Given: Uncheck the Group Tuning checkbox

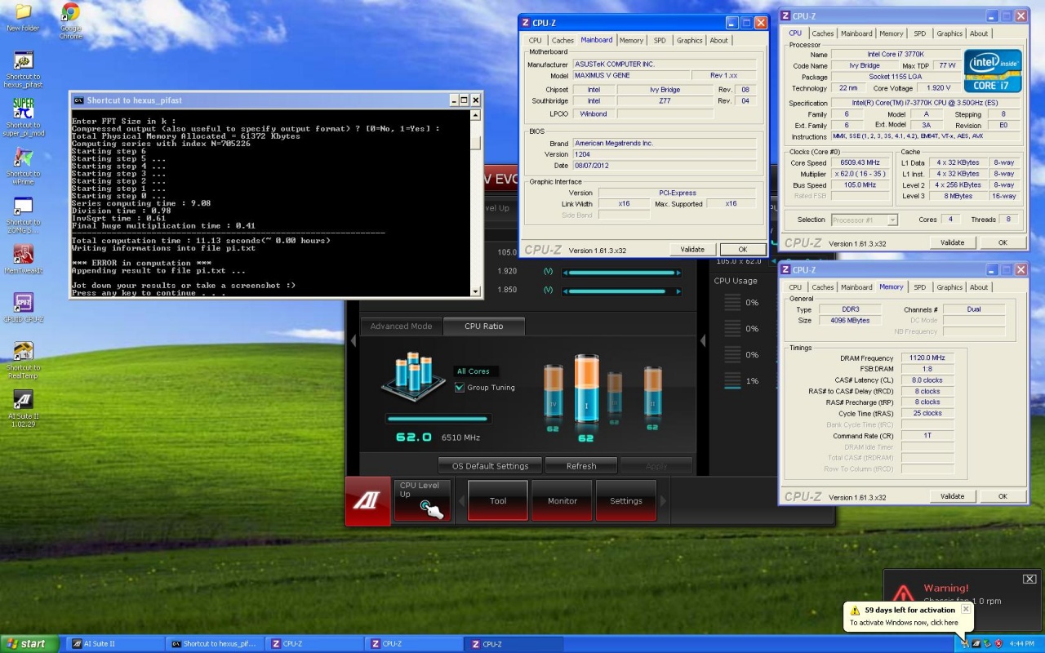Looking at the screenshot, I should (460, 388).
